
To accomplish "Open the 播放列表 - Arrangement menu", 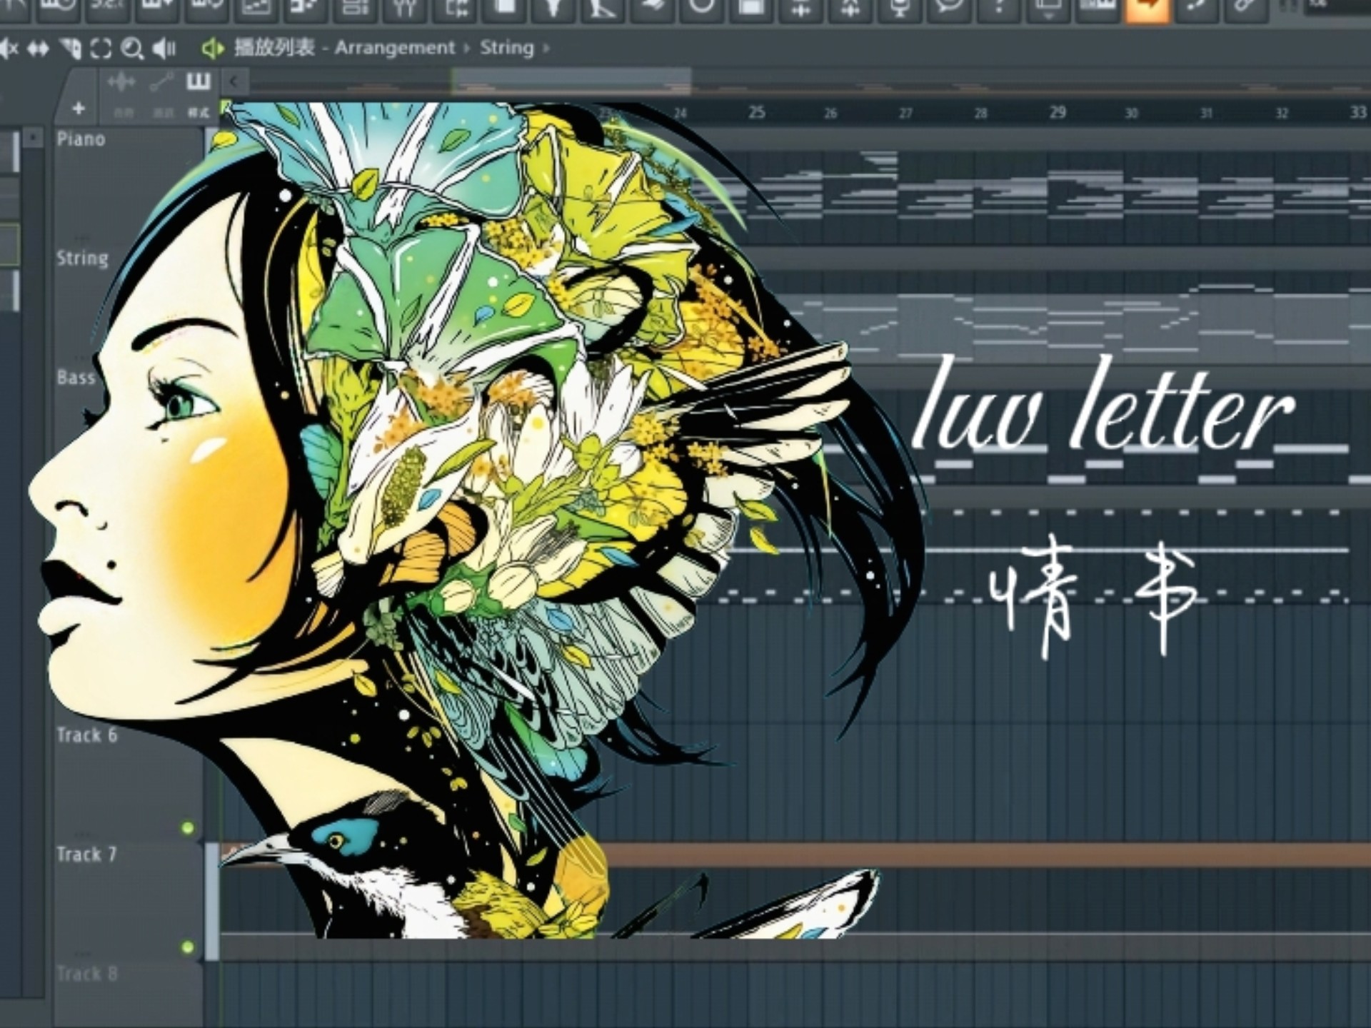I will click(x=344, y=48).
